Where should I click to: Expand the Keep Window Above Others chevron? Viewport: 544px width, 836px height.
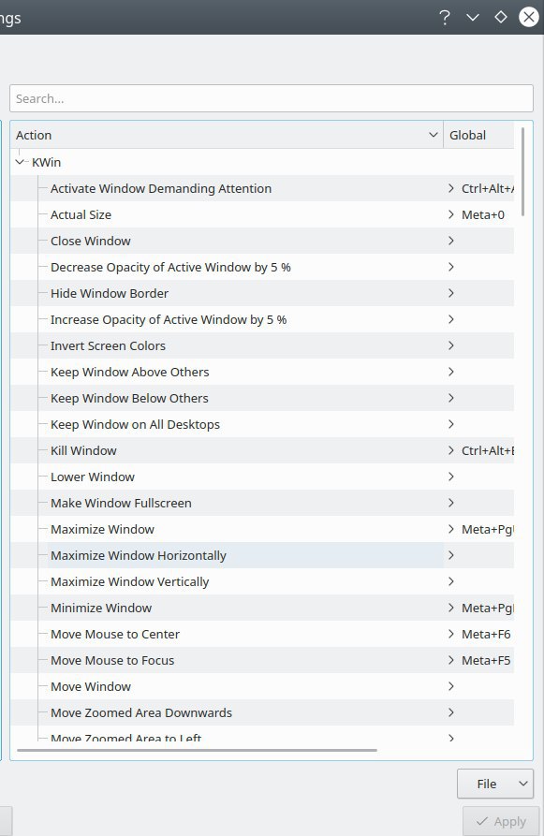451,372
